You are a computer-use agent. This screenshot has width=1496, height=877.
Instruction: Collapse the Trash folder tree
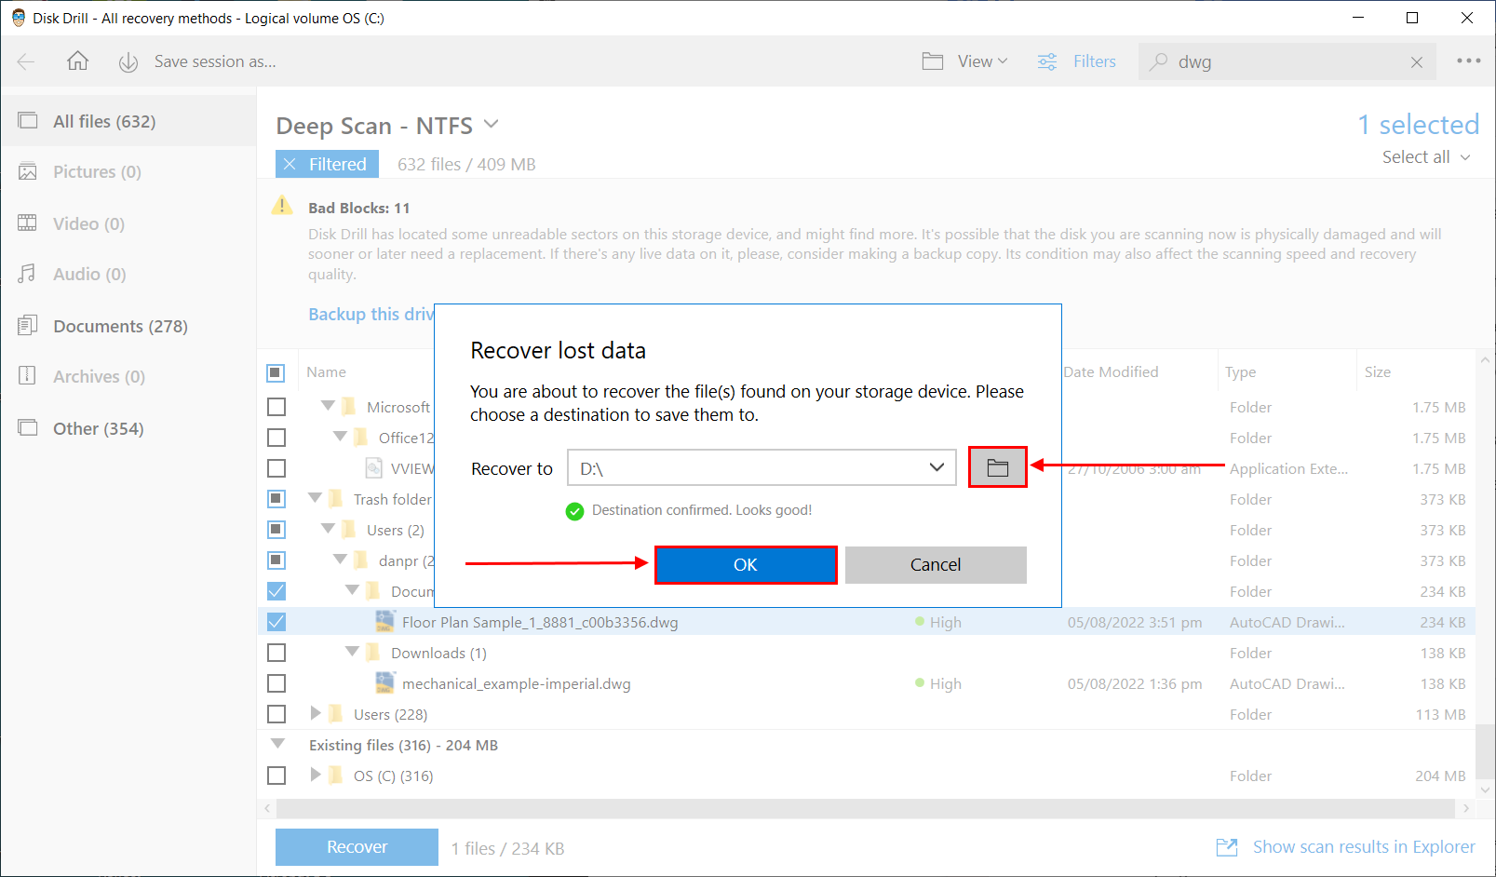[x=315, y=498]
